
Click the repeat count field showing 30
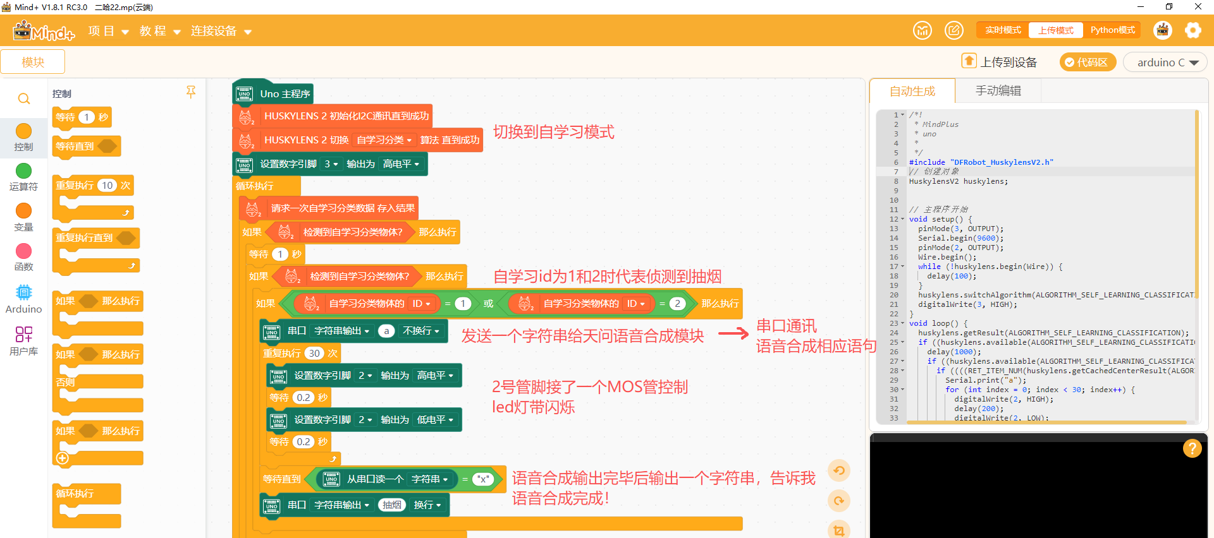tap(314, 354)
